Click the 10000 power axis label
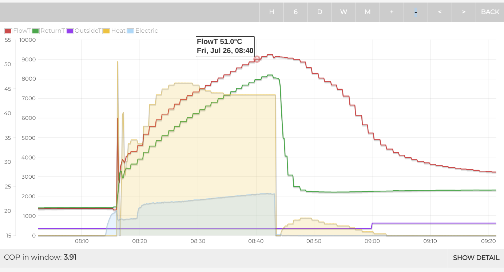 point(27,40)
